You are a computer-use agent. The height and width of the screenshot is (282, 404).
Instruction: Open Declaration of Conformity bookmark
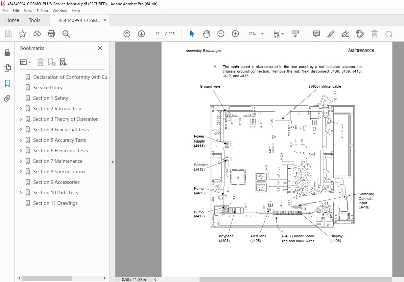[x=70, y=77]
